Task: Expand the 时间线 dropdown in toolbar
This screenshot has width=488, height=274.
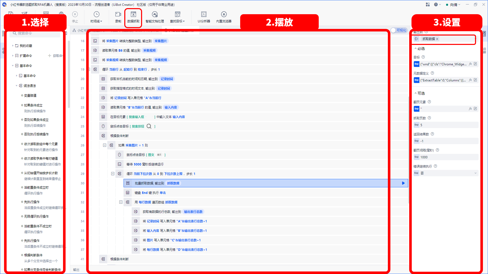Action: point(96,17)
